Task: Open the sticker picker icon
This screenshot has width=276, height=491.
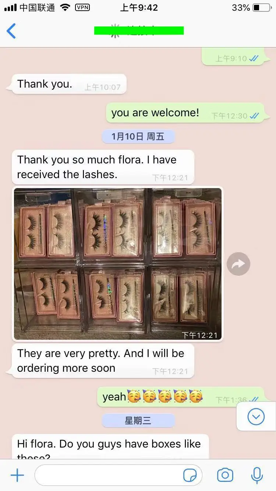Action: point(190,476)
